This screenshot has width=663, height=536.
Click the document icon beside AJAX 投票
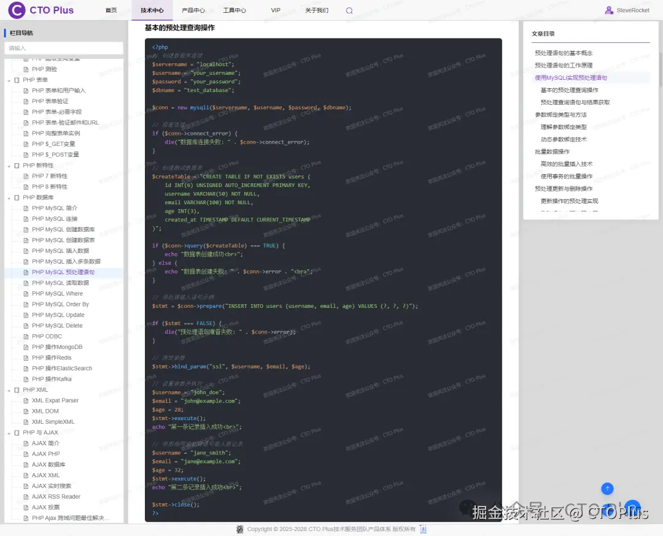(26, 507)
